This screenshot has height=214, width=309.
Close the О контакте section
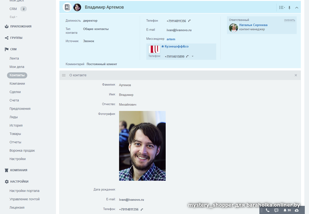(x=295, y=75)
